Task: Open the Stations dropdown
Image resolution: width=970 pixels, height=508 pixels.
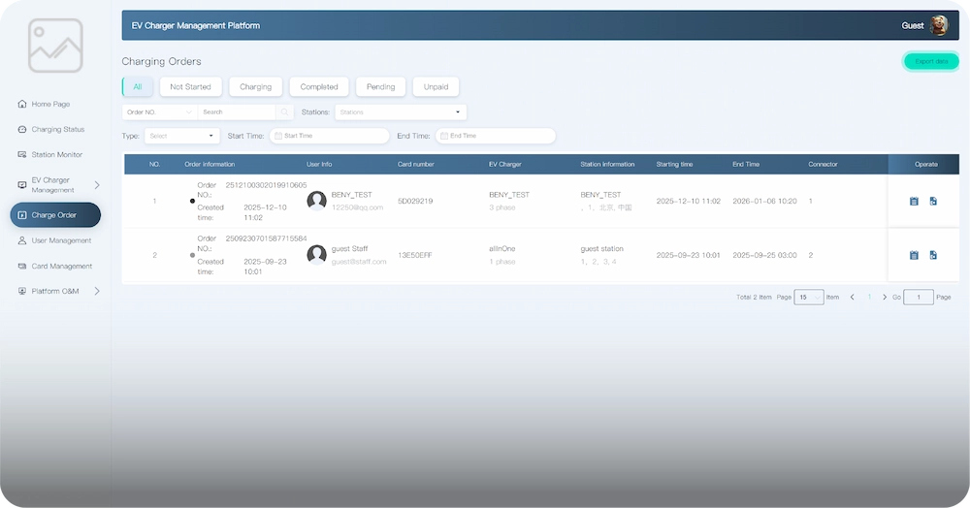Action: pos(400,112)
